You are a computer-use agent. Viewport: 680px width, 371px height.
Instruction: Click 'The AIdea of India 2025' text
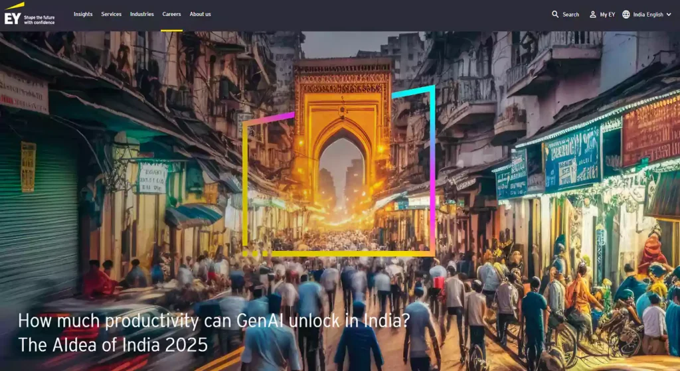[113, 345]
